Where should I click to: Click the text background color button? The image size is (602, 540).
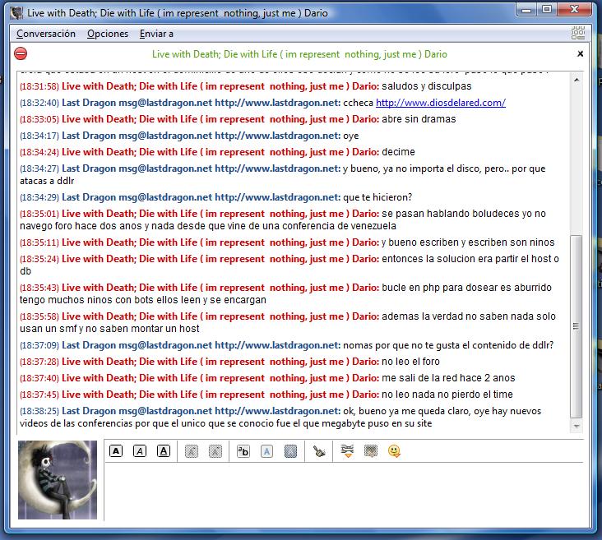pyautogui.click(x=290, y=451)
